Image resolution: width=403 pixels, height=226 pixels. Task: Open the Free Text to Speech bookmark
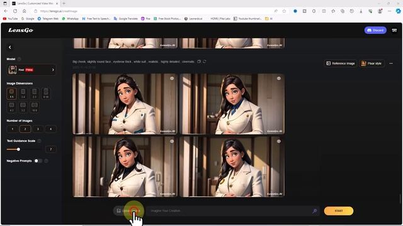coord(96,19)
